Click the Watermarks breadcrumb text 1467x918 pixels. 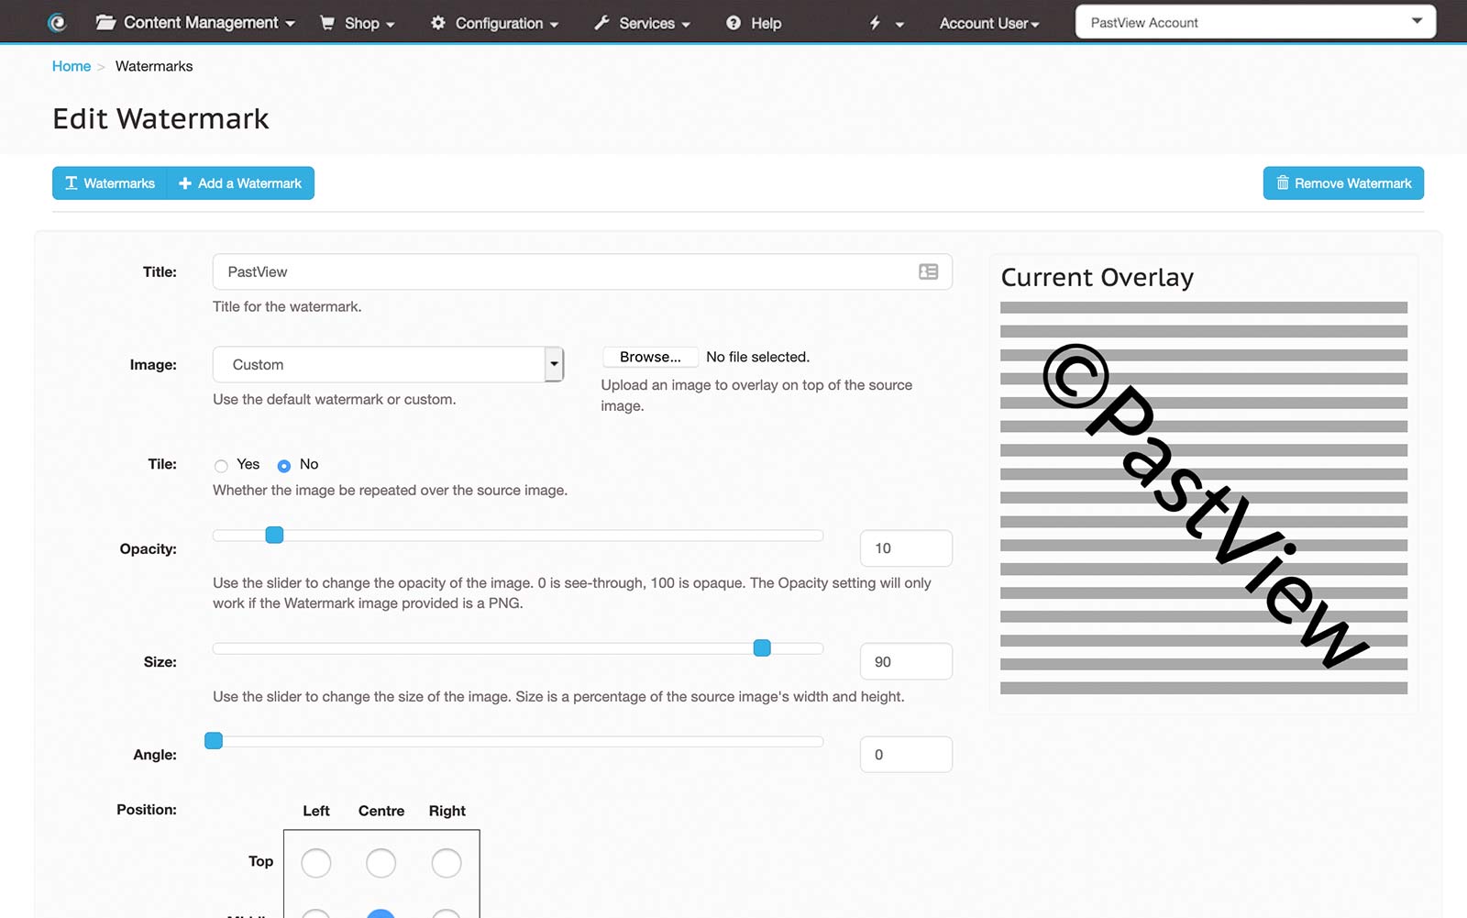click(x=154, y=66)
